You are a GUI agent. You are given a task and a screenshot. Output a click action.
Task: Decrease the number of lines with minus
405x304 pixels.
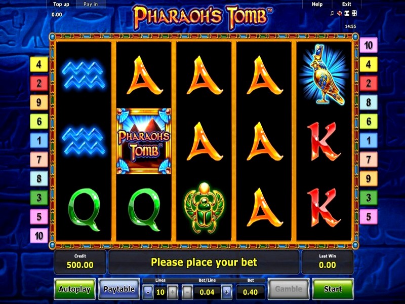(x=148, y=292)
